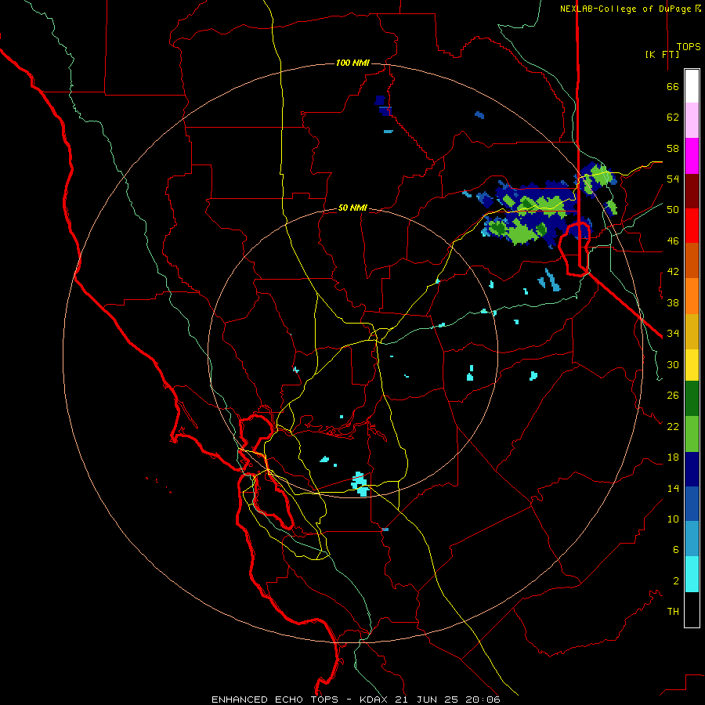Viewport: 705px width, 705px height.
Task: Click the legend value '34'
Action: click(x=673, y=333)
